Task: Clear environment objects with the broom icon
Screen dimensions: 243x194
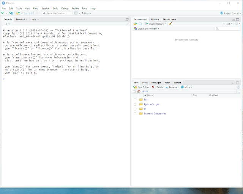Action: [170, 23]
